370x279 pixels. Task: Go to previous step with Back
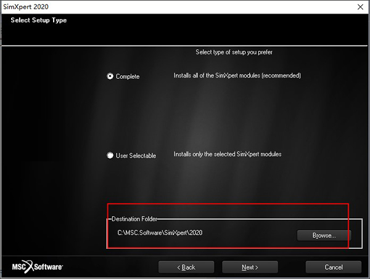186,267
